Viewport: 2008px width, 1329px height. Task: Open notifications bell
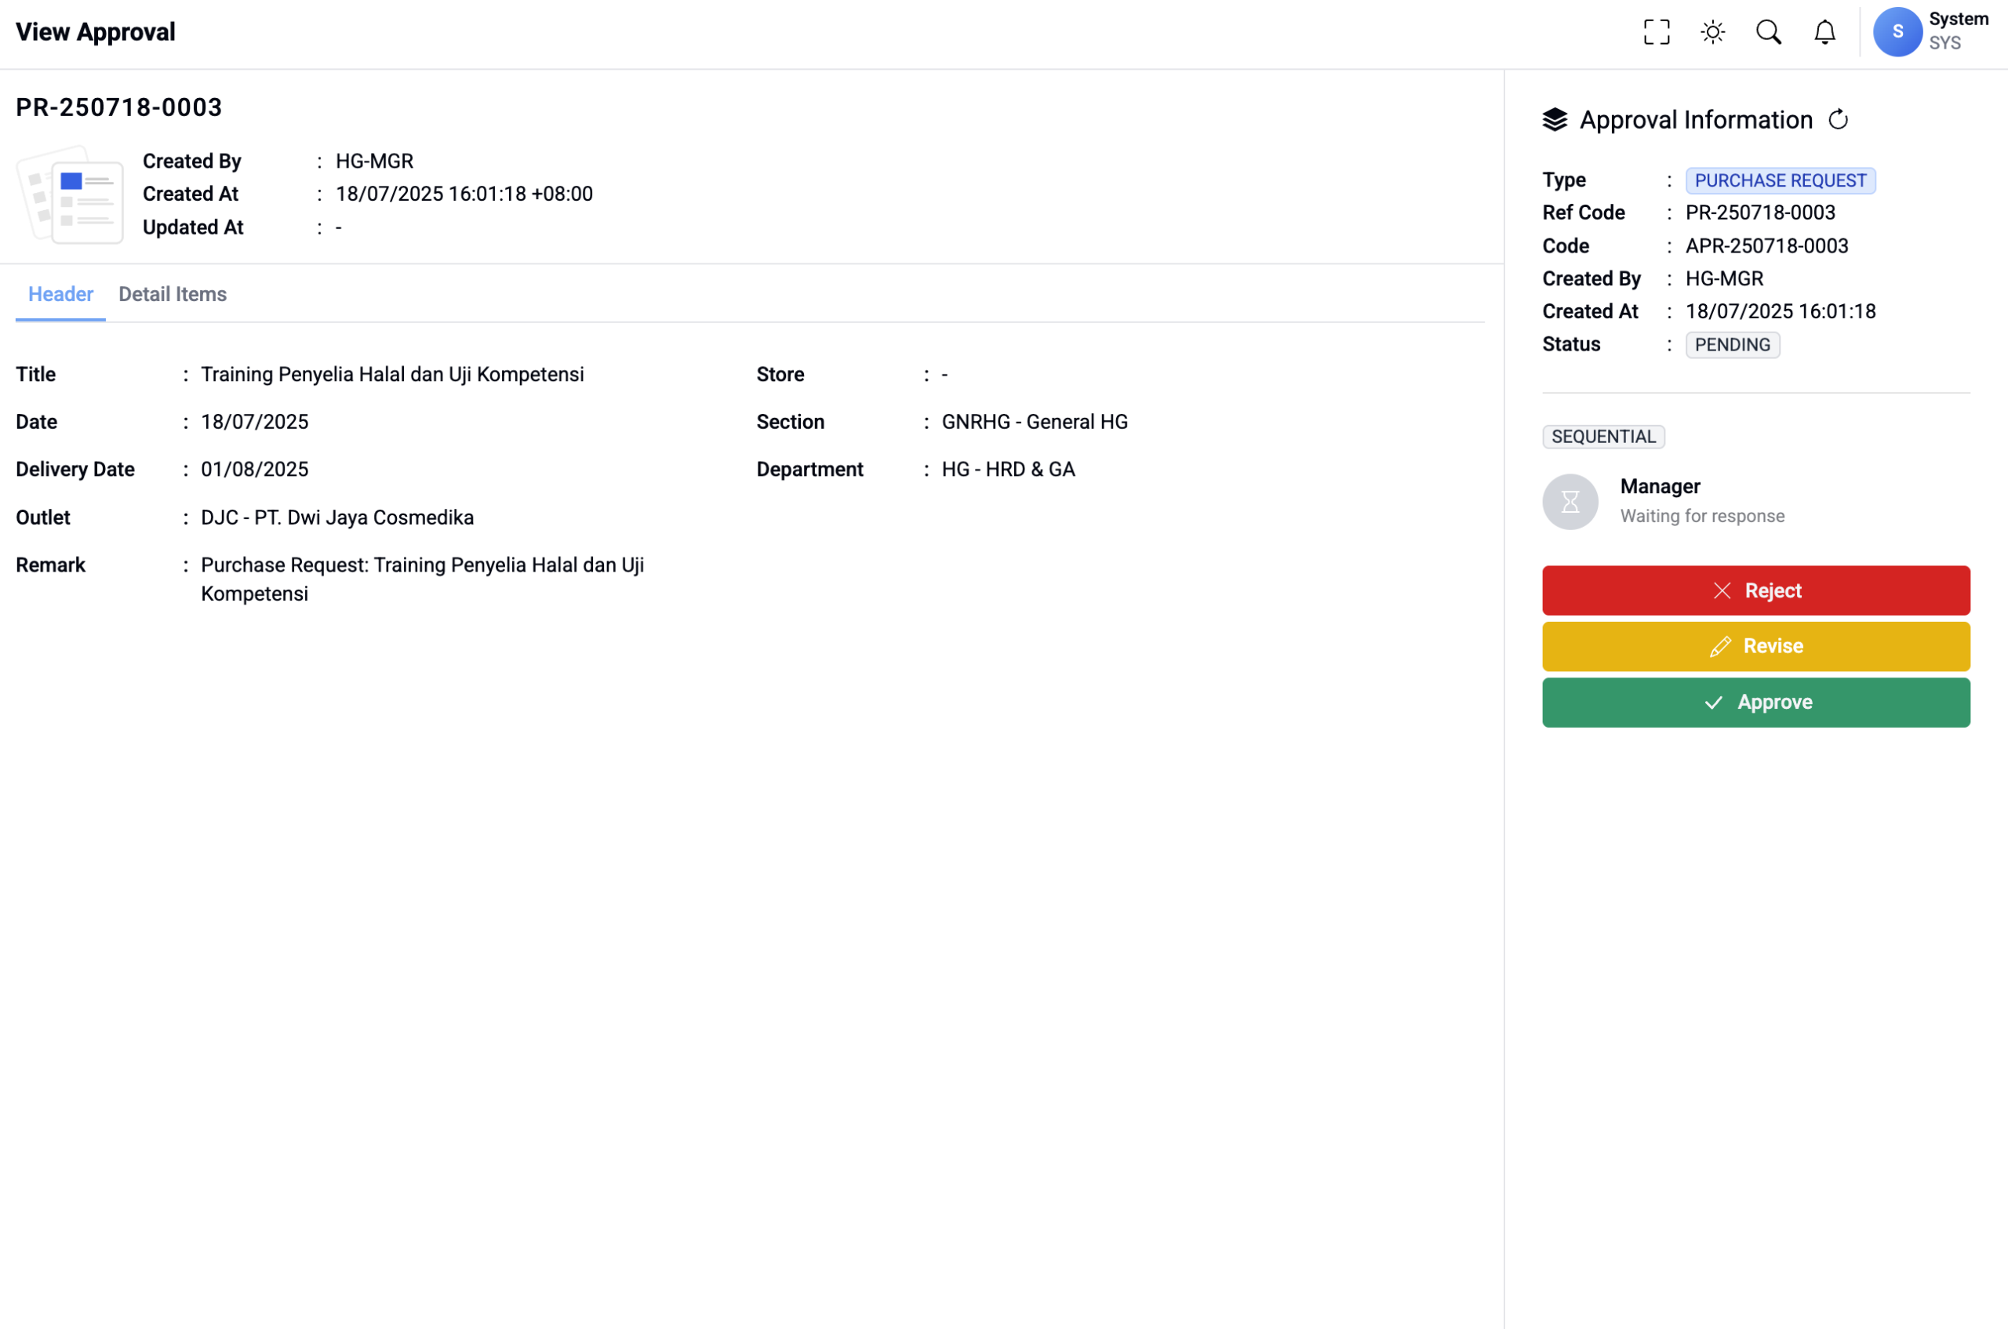(x=1824, y=32)
